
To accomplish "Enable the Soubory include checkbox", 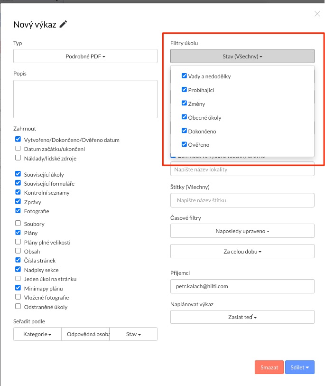I will pyautogui.click(x=18, y=223).
